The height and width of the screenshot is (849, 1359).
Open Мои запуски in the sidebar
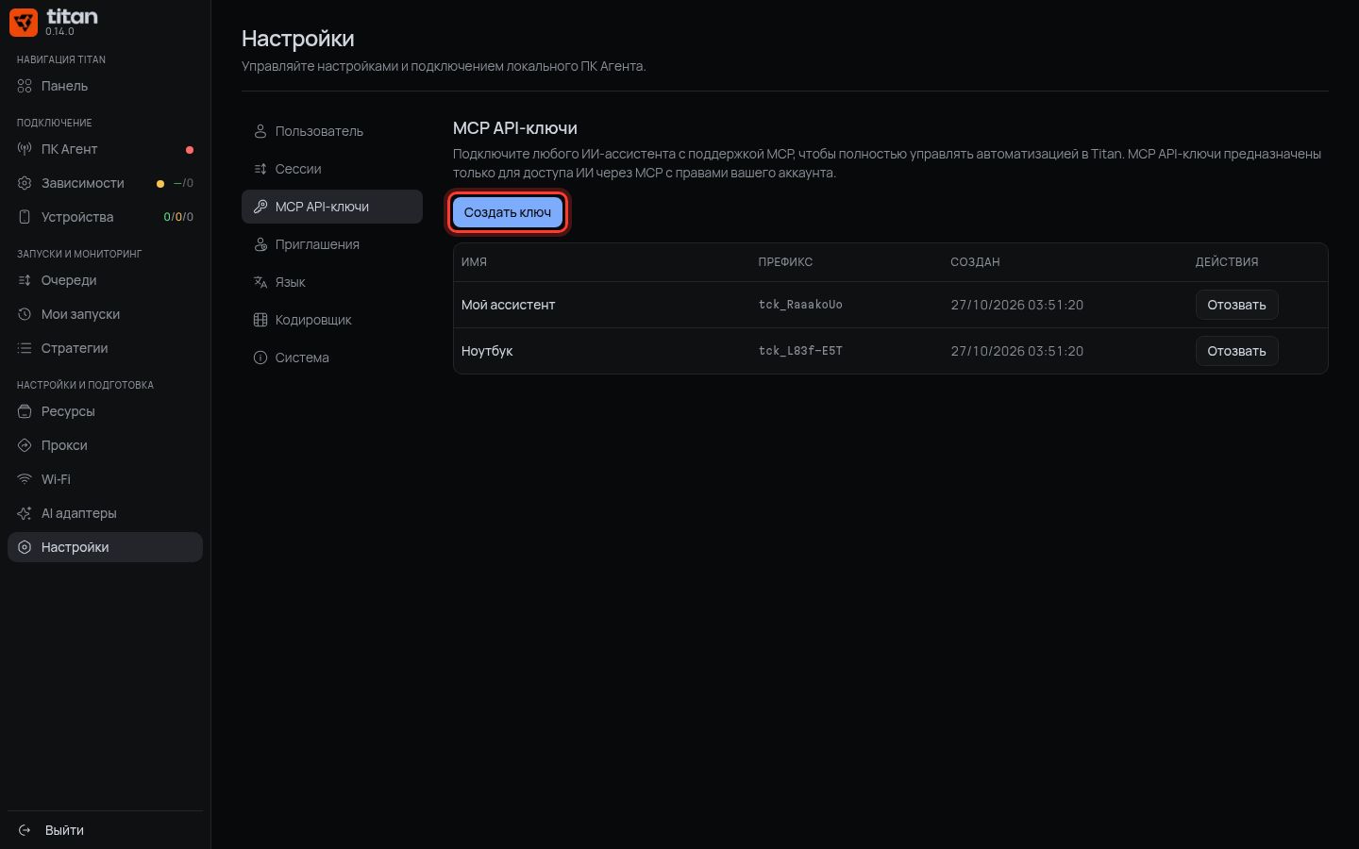click(x=105, y=314)
